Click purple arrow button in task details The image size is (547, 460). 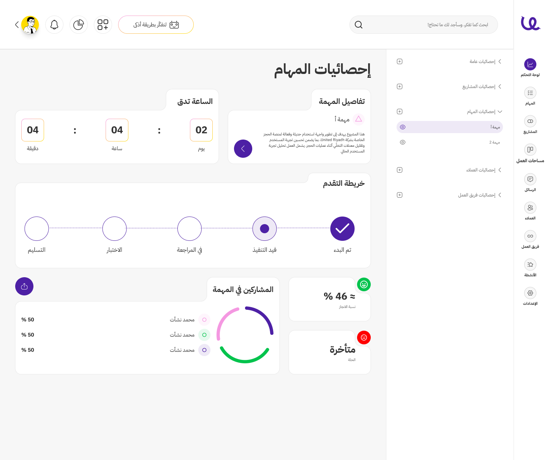243,149
